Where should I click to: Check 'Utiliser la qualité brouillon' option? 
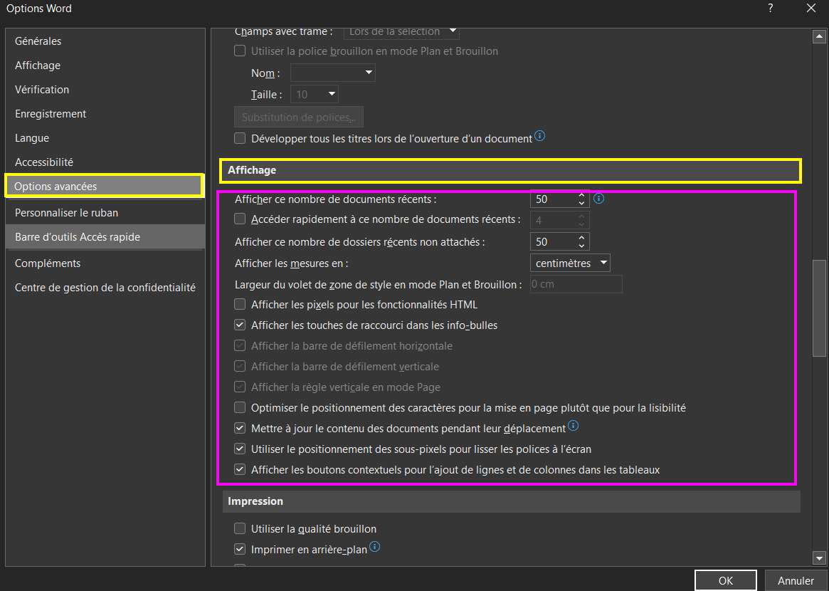click(240, 528)
